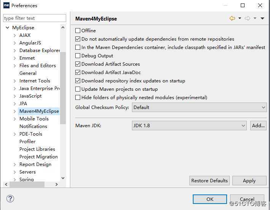Click the back navigation arrow icon

pyautogui.click(x=232, y=18)
